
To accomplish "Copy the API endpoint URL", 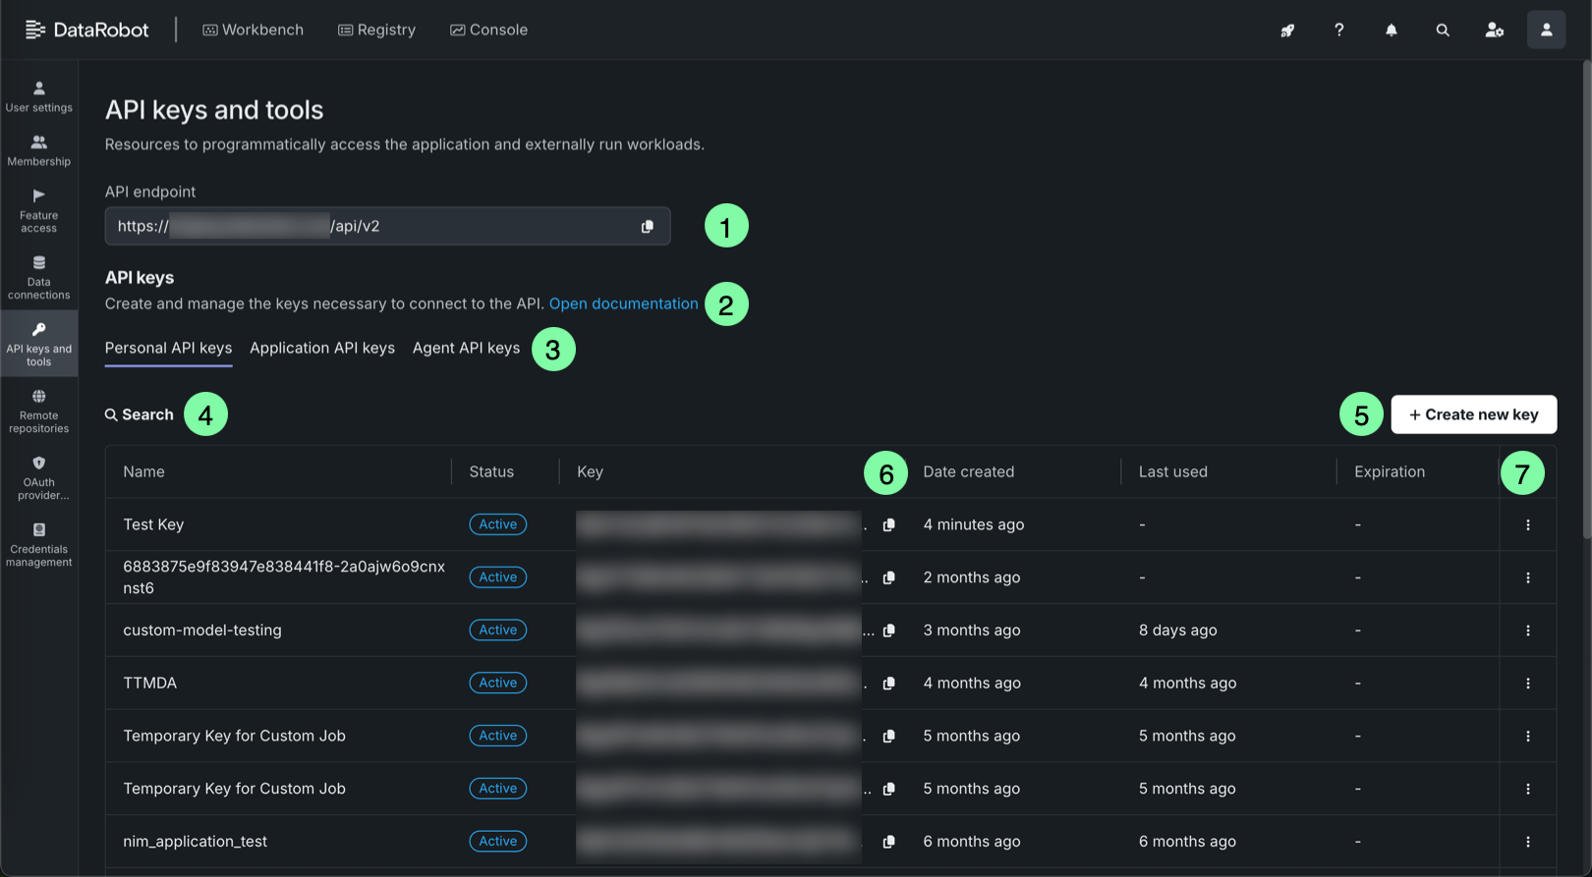I will pyautogui.click(x=647, y=227).
